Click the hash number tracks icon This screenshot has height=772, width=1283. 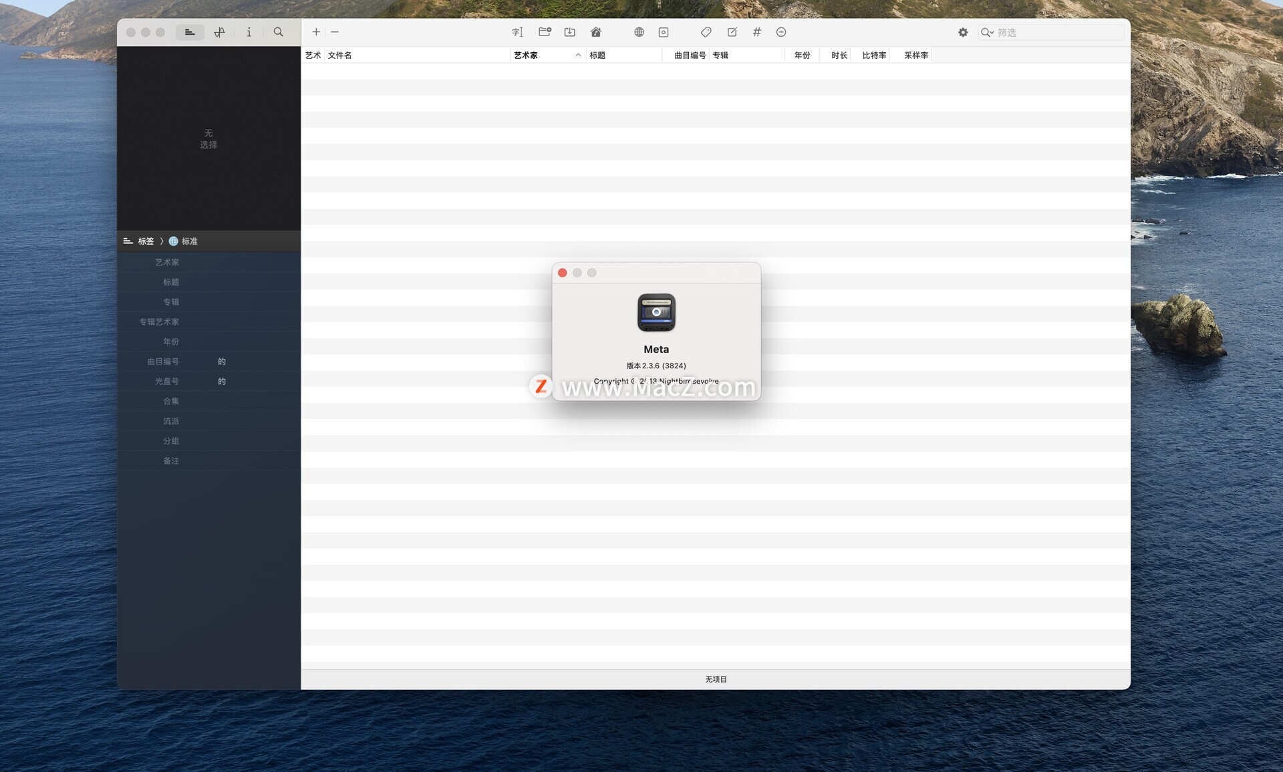coord(756,32)
